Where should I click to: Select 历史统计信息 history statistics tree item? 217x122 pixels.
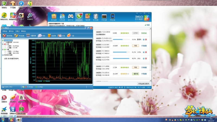point(8,55)
